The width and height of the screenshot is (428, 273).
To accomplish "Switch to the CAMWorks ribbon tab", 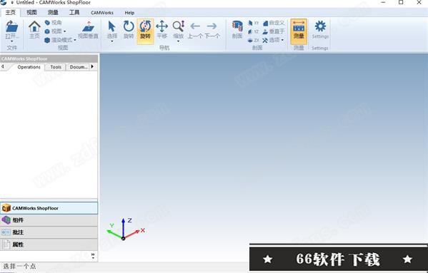I will 102,13.
